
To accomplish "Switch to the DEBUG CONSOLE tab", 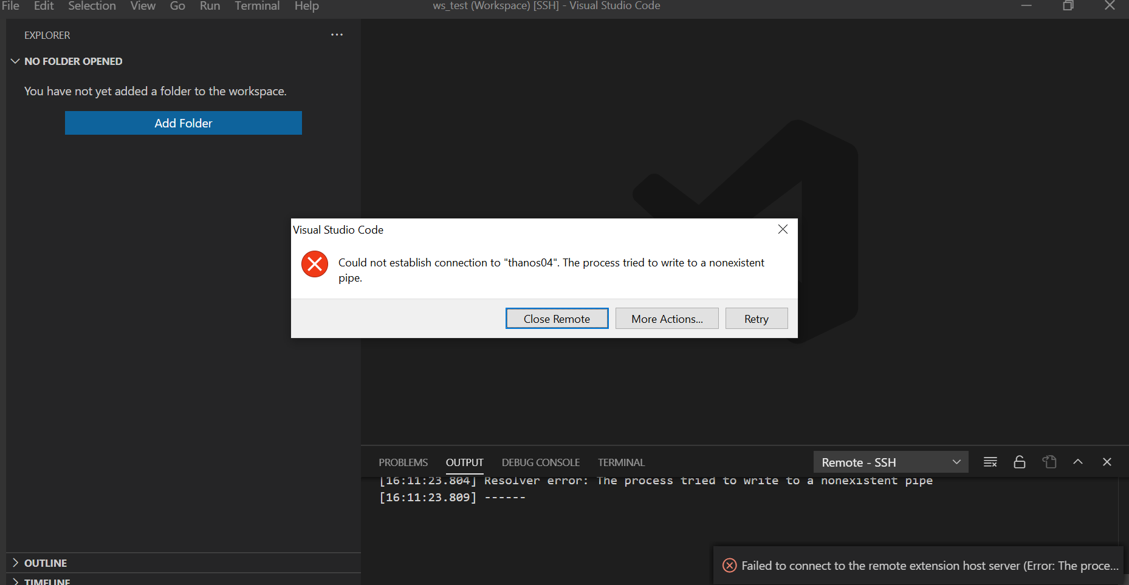I will click(541, 462).
